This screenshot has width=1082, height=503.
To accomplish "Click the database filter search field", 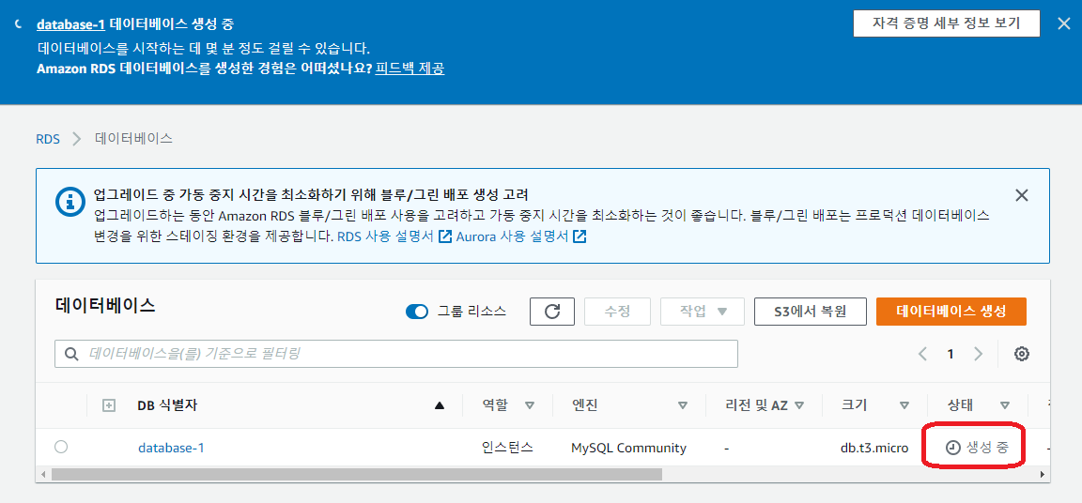I will point(396,354).
